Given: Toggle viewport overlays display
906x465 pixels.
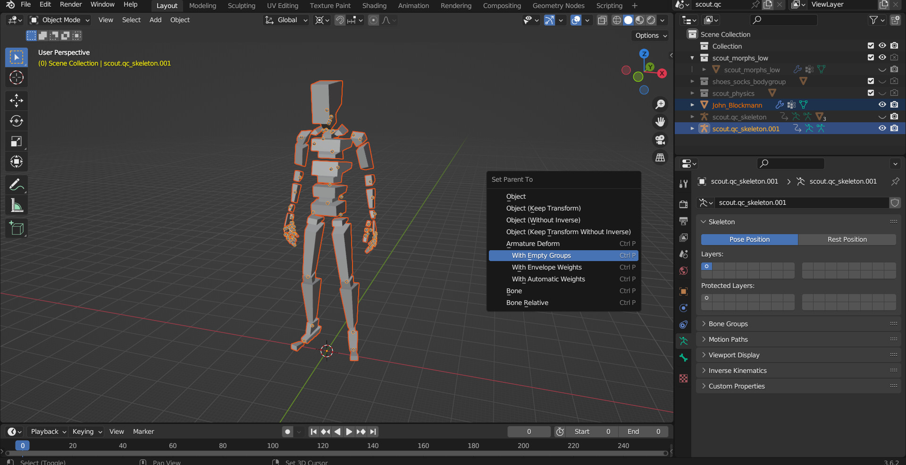Looking at the screenshot, I should click(576, 20).
